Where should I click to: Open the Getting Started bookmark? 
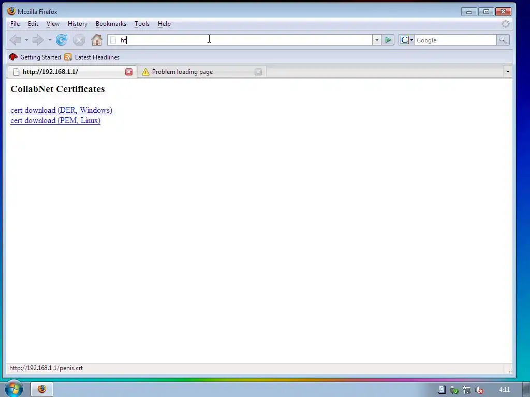[35, 57]
